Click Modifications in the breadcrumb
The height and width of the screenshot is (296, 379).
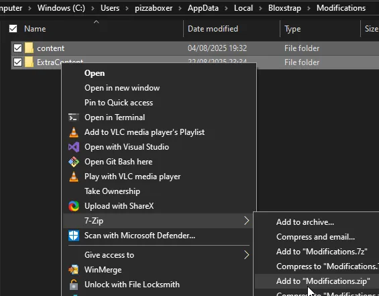click(341, 8)
